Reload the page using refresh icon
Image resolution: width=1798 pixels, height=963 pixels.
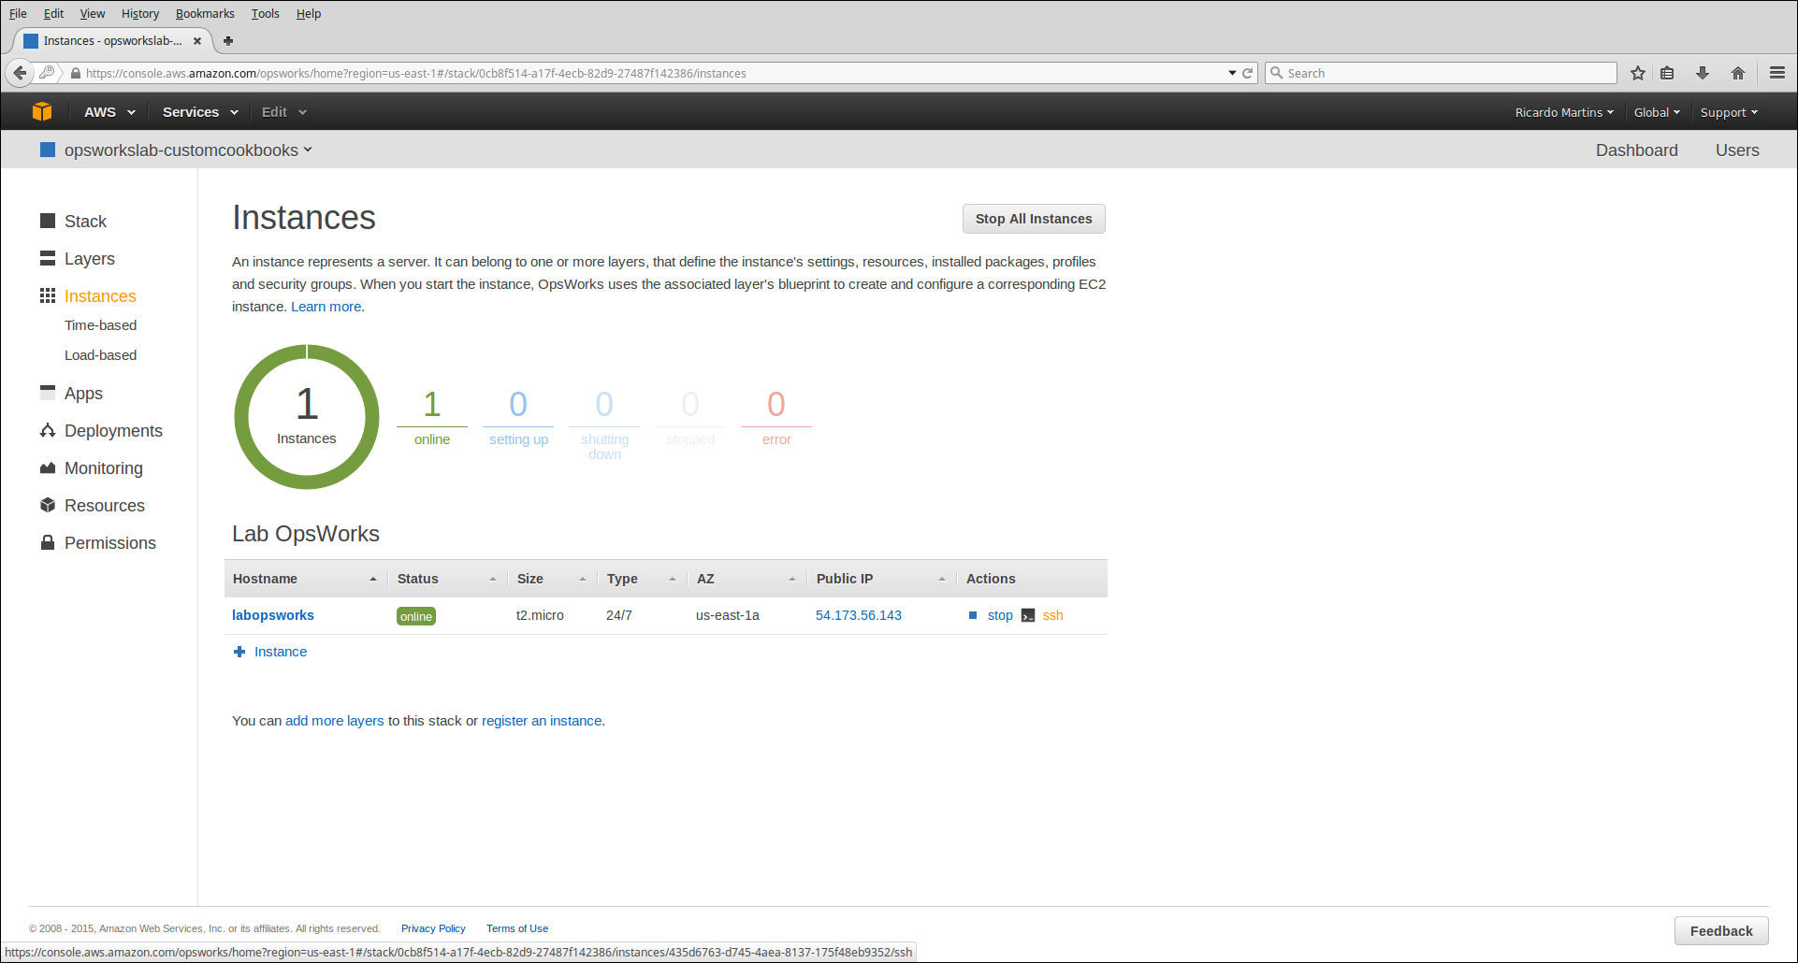point(1247,73)
